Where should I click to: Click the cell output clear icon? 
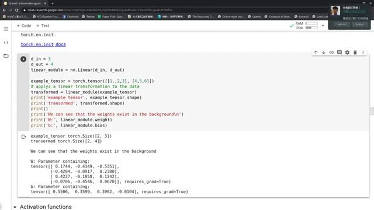pos(23,136)
